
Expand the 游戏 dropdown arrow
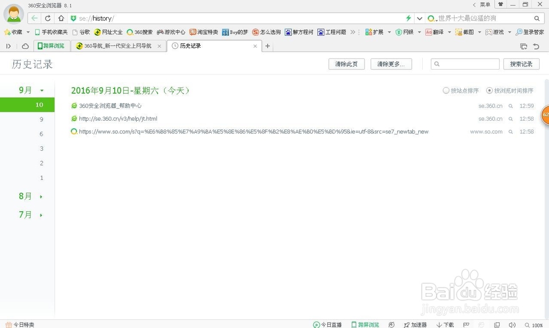(x=509, y=32)
